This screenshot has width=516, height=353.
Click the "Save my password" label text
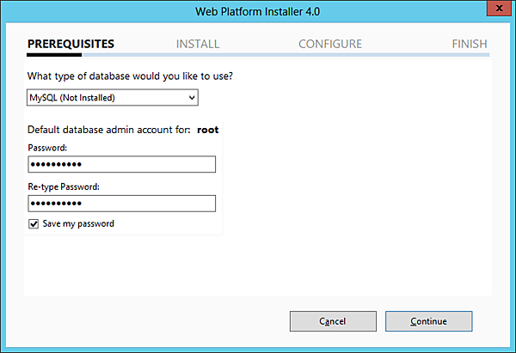coord(78,224)
